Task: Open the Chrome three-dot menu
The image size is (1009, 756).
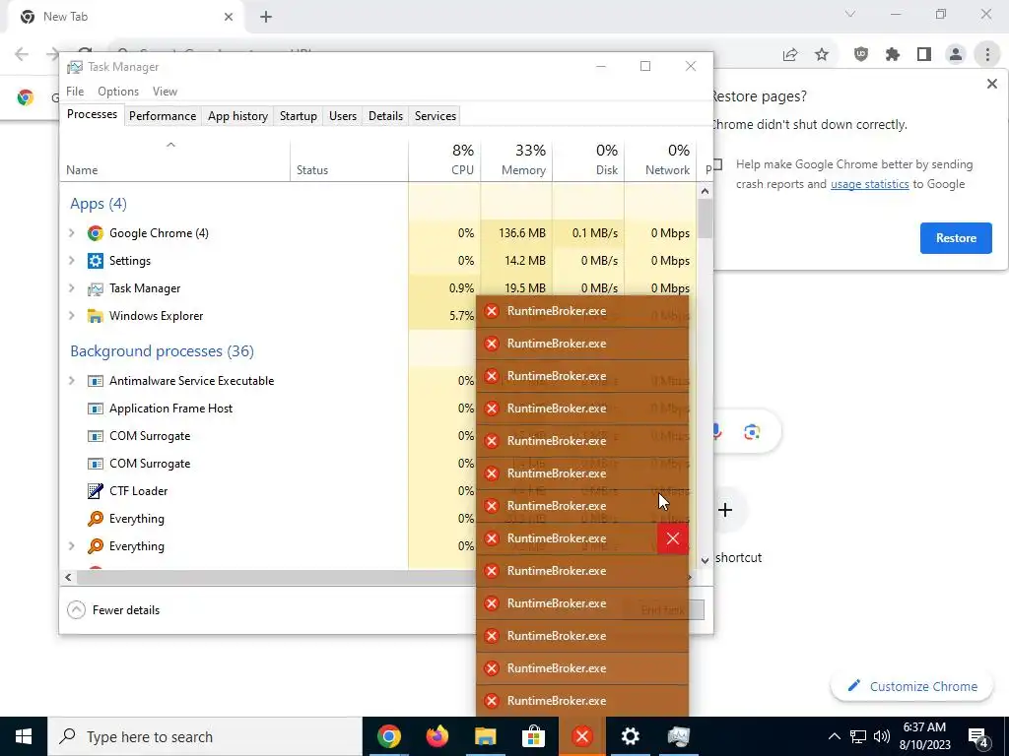Action: (x=987, y=55)
